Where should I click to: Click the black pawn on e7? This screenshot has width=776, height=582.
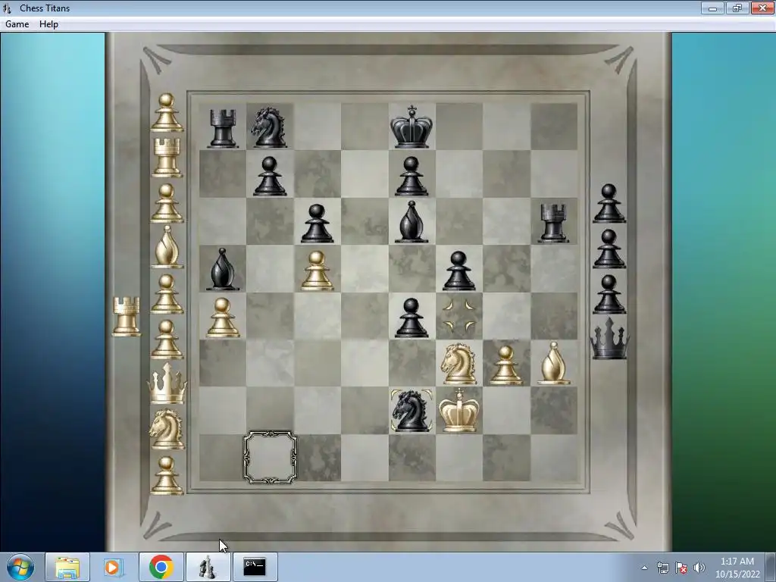coord(411,176)
